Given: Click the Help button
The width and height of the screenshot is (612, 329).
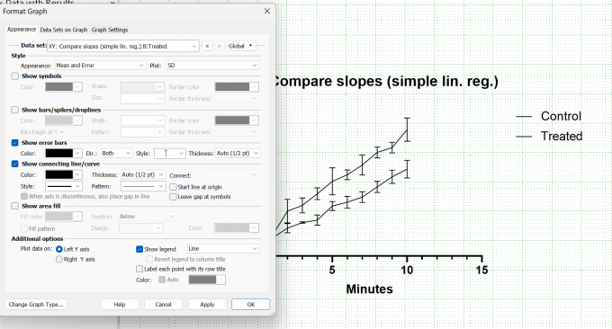Looking at the screenshot, I should point(120,305).
